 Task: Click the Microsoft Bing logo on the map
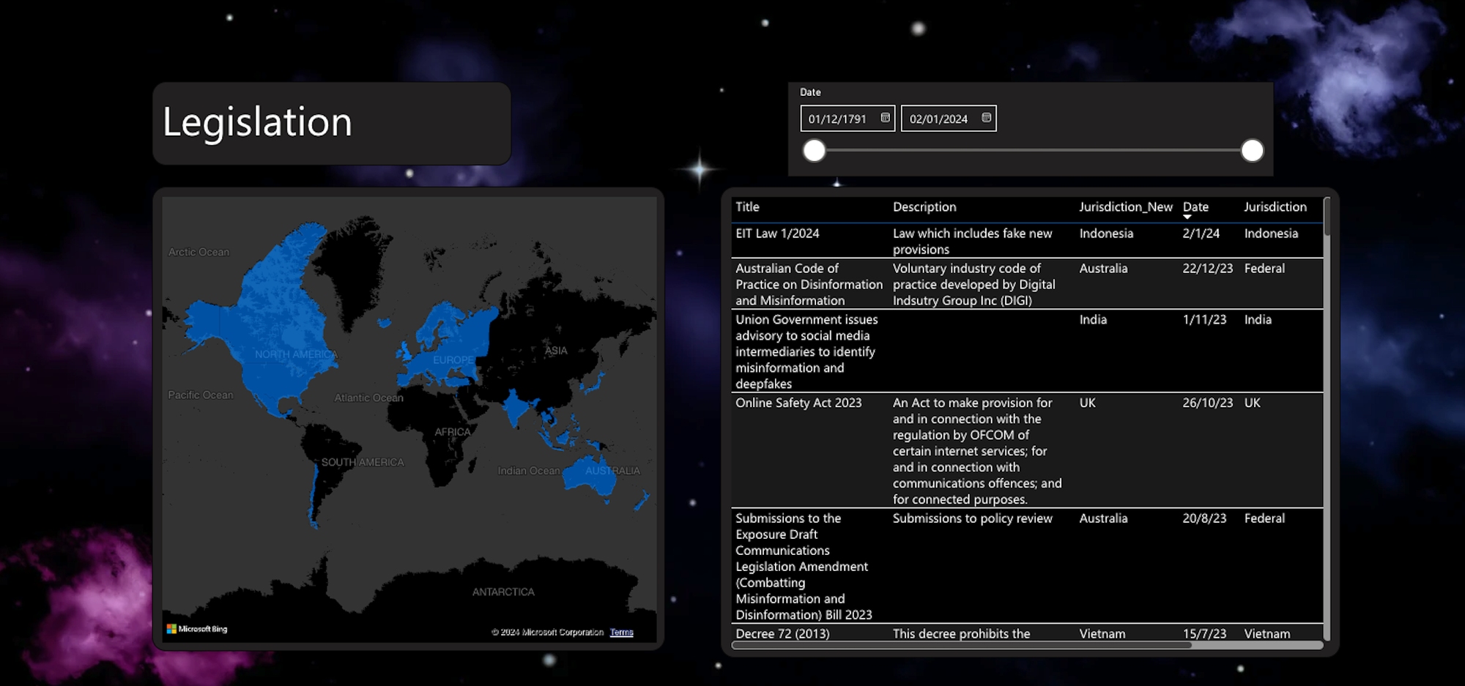point(197,629)
